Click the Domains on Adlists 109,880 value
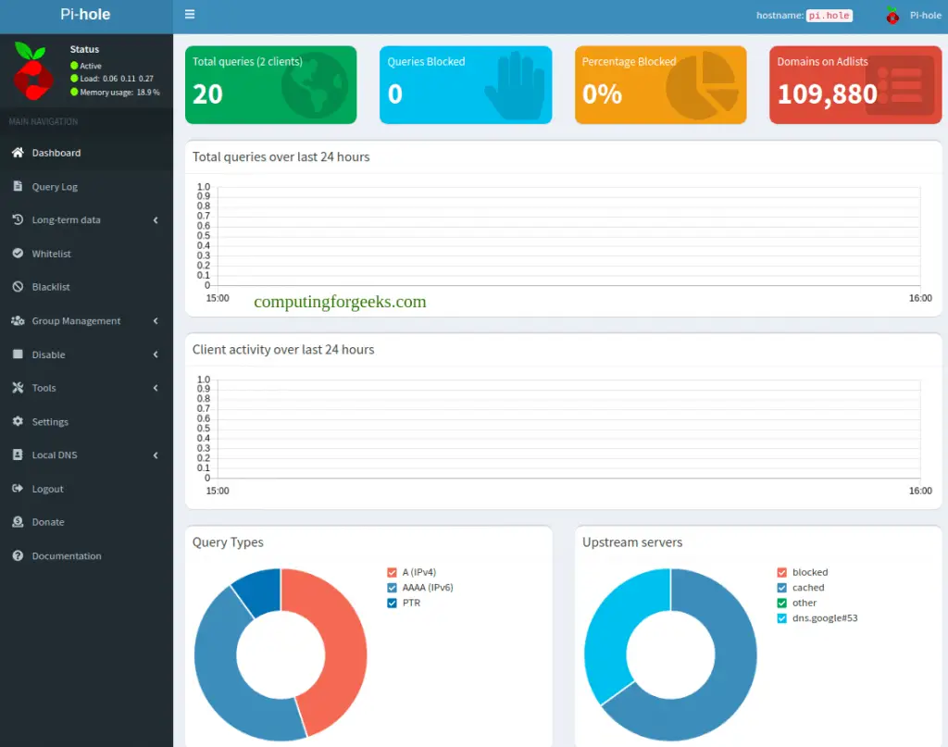 tap(827, 93)
